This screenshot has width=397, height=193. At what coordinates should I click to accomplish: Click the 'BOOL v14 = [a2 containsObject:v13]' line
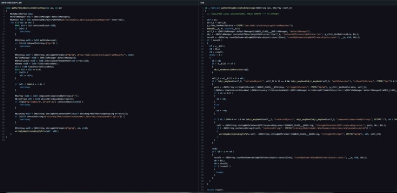pos(35,26)
